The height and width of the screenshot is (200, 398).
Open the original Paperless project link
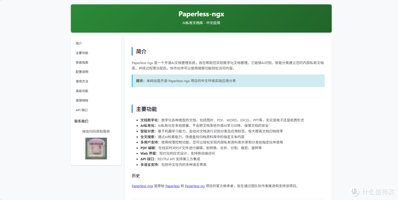pos(172,186)
